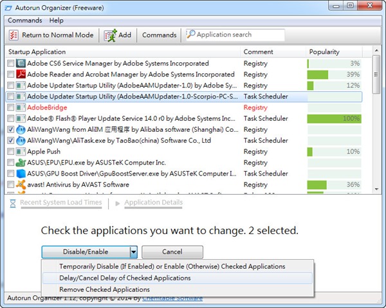Click the list scrollbar up arrow
This screenshot has height=308, width=386.
tap(376, 50)
